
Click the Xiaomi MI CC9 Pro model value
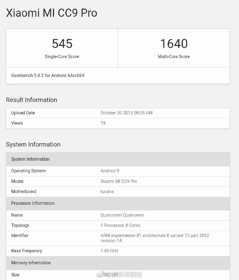point(119,181)
